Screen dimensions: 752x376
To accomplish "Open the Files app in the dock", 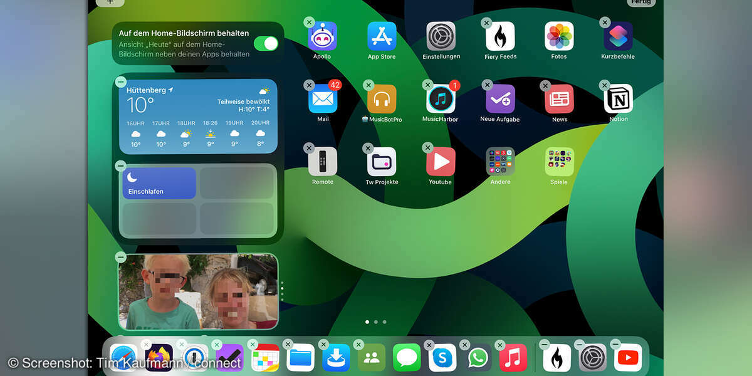I will [301, 358].
